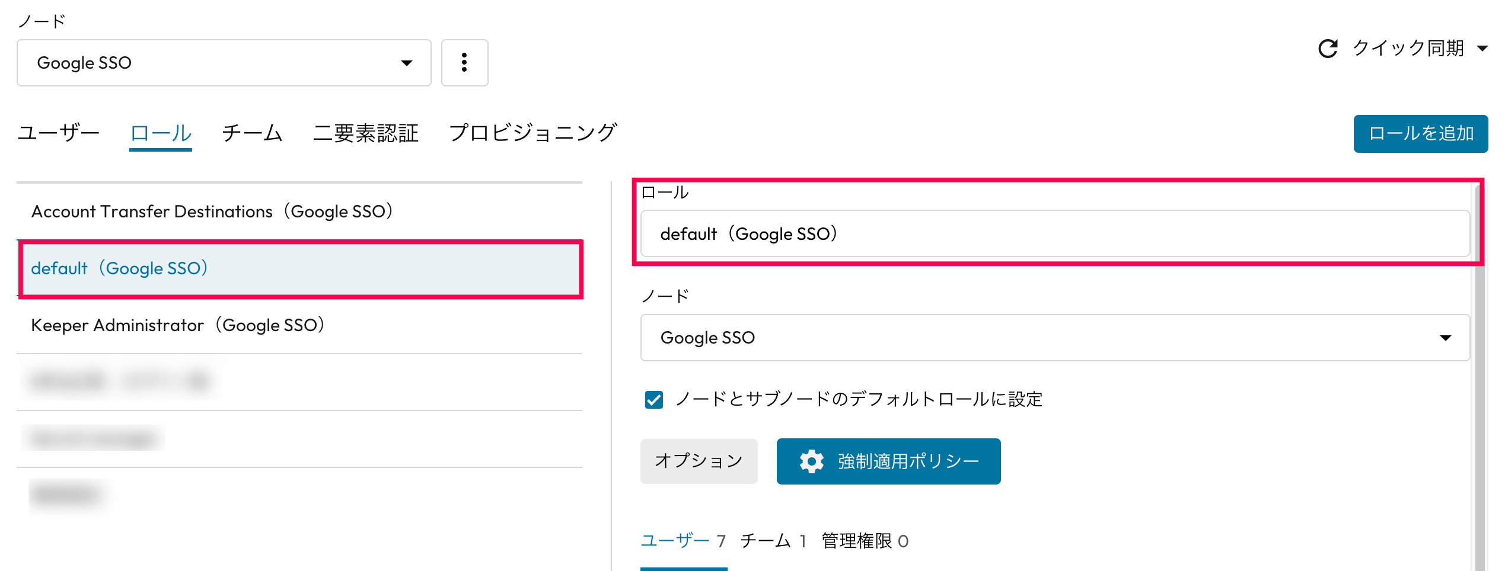
Task: Switch to role's ユーザー 7 sub-tab
Action: 684,541
